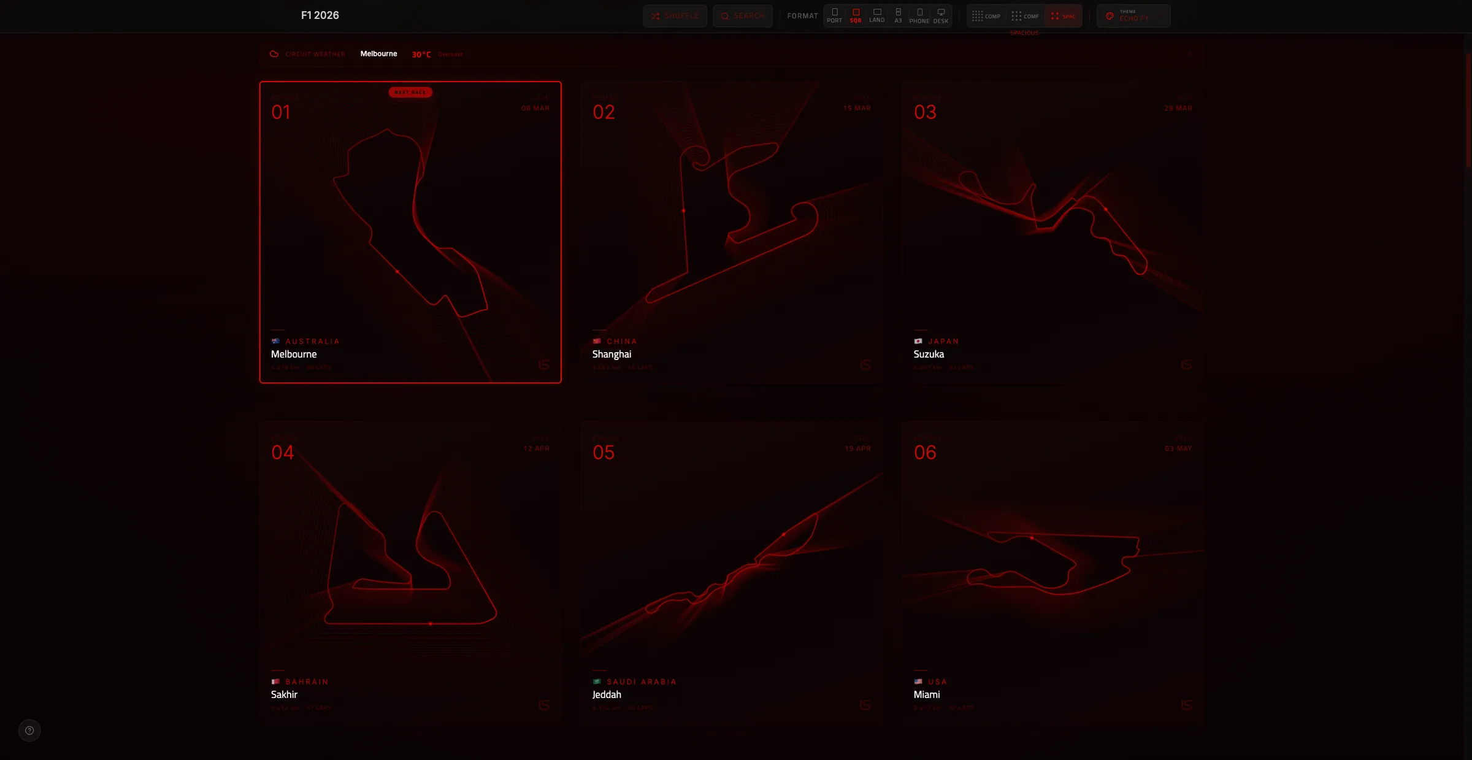Click the 30°C temperature reading

pyautogui.click(x=421, y=55)
